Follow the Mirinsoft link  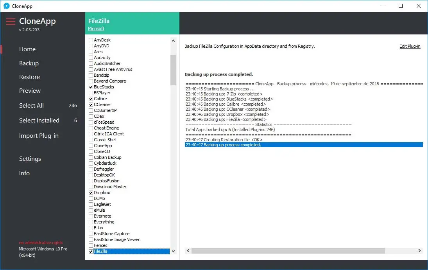coord(96,29)
